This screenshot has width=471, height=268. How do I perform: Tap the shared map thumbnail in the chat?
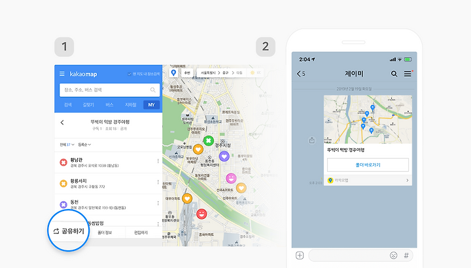click(x=368, y=119)
